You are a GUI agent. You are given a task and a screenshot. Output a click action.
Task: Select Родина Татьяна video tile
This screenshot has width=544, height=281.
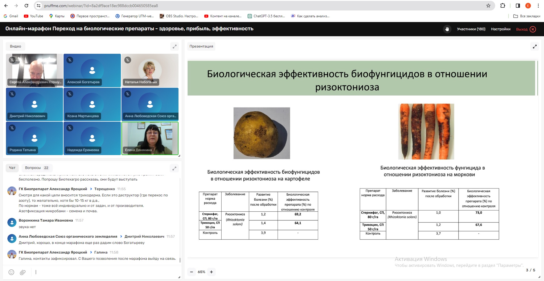[34, 138]
